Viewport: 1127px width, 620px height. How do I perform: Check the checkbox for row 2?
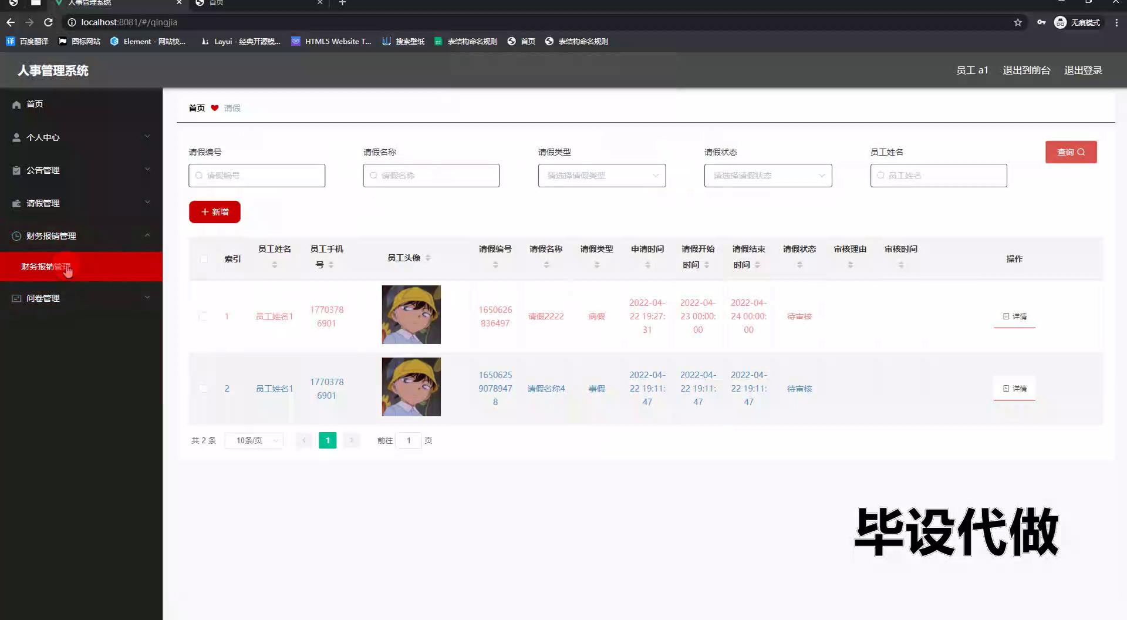tap(203, 389)
